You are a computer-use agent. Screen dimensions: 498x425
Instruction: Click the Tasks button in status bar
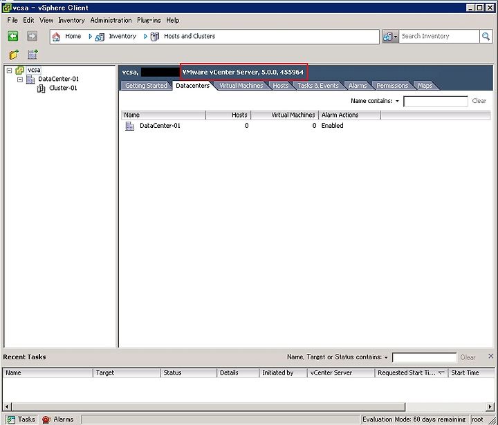pyautogui.click(x=21, y=419)
